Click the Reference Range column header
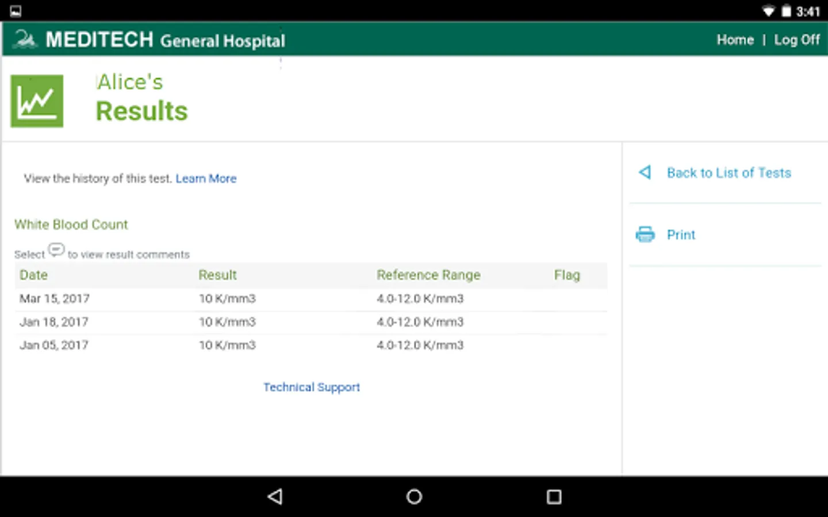The image size is (828, 517). 428,275
